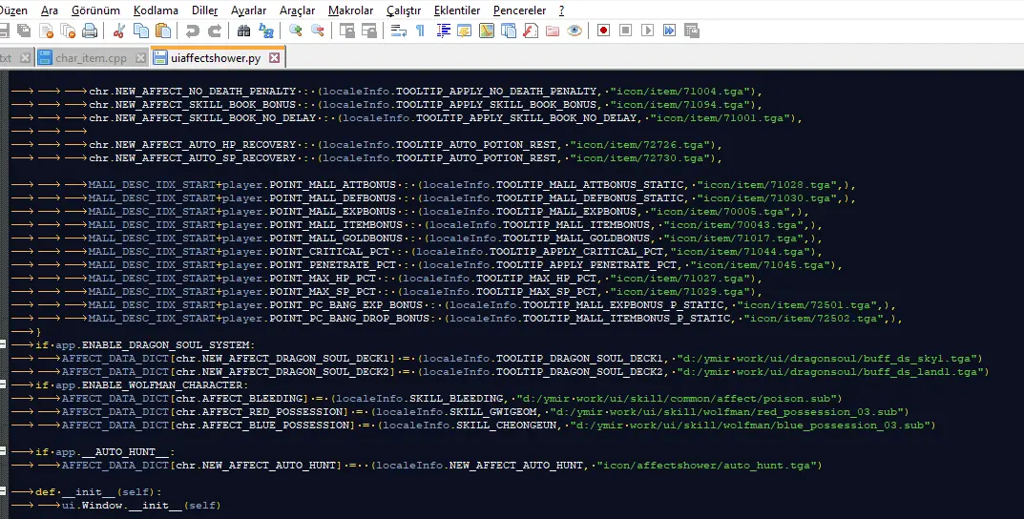This screenshot has height=519, width=1024.
Task: Stop macro recording square icon
Action: [626, 31]
